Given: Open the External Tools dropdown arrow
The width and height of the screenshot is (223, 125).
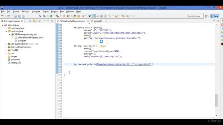Looking at the screenshot, I should (x=61, y=16).
